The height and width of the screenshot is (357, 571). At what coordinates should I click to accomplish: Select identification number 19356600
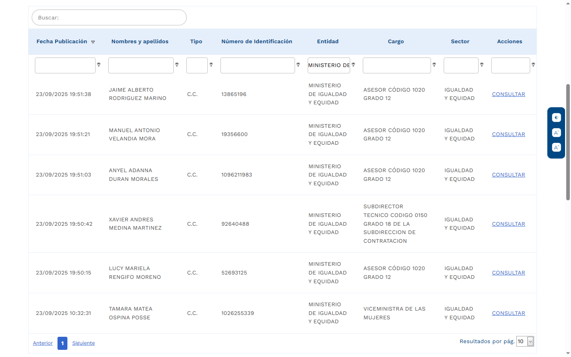(x=234, y=134)
